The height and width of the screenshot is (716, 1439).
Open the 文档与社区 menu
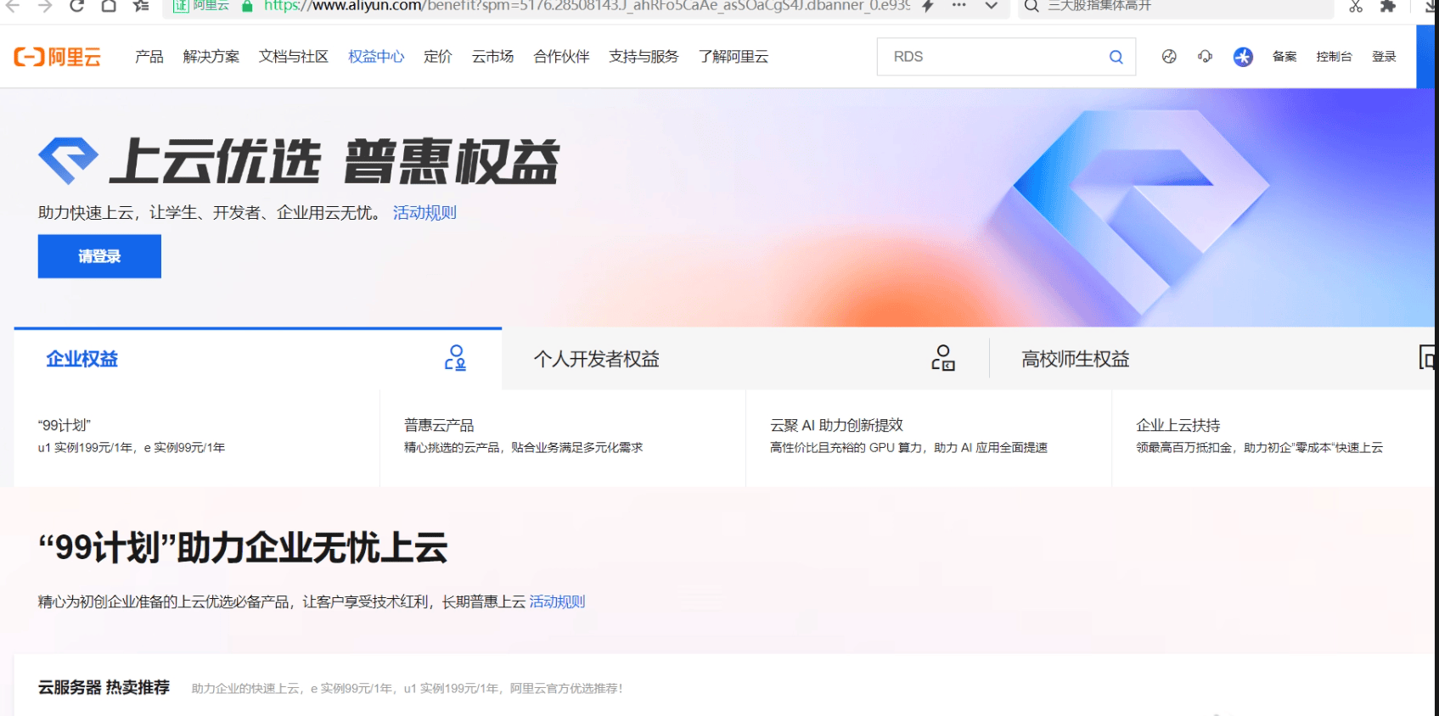(x=294, y=57)
